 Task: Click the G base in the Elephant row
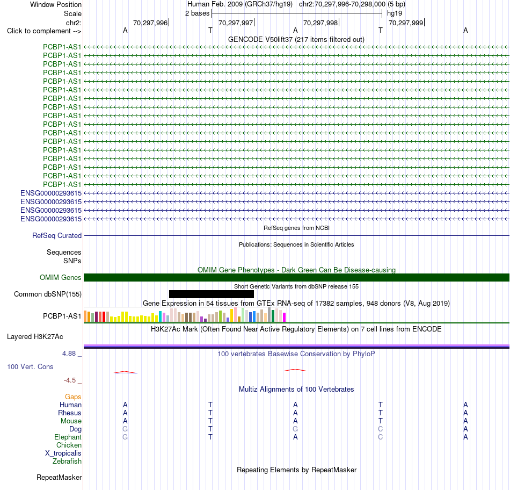click(x=125, y=437)
